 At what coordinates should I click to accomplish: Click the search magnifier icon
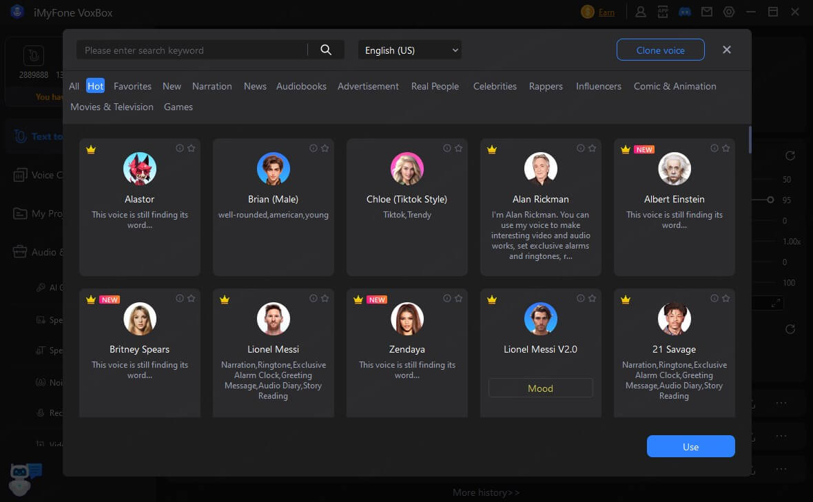(326, 50)
